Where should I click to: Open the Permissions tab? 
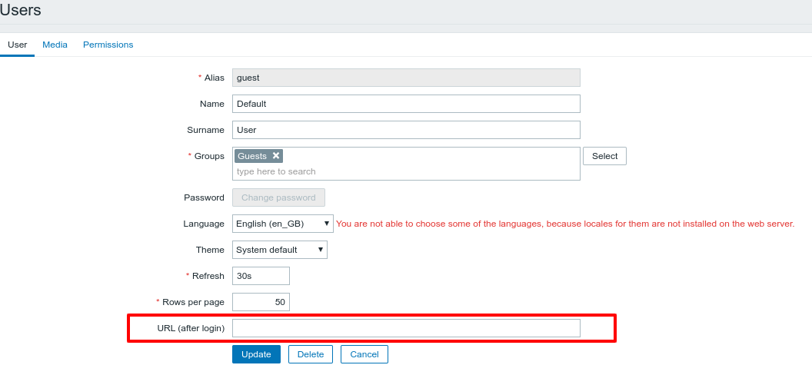108,45
